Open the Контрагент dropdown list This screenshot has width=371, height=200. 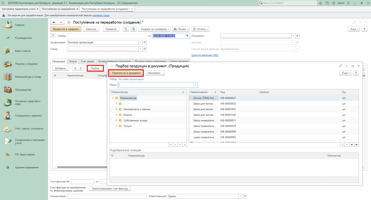[x=293, y=36]
